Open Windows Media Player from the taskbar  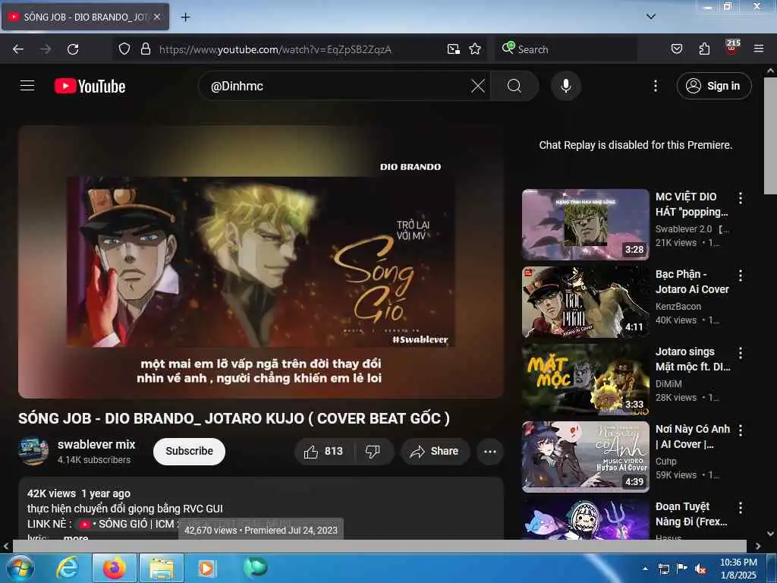click(206, 568)
